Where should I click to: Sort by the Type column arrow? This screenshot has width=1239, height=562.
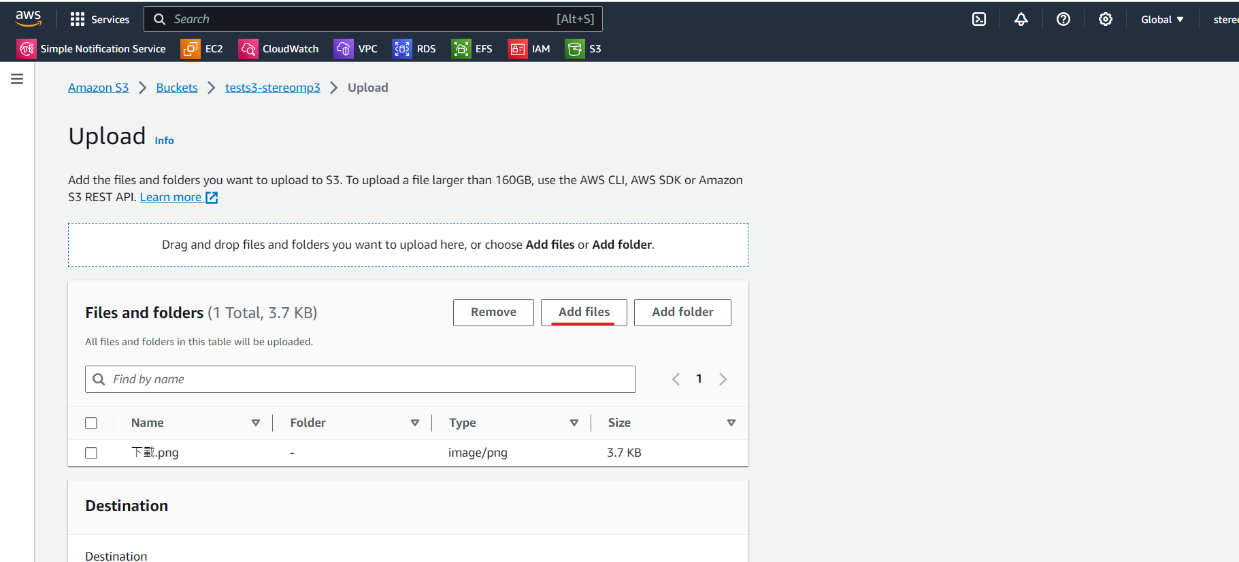pos(574,423)
